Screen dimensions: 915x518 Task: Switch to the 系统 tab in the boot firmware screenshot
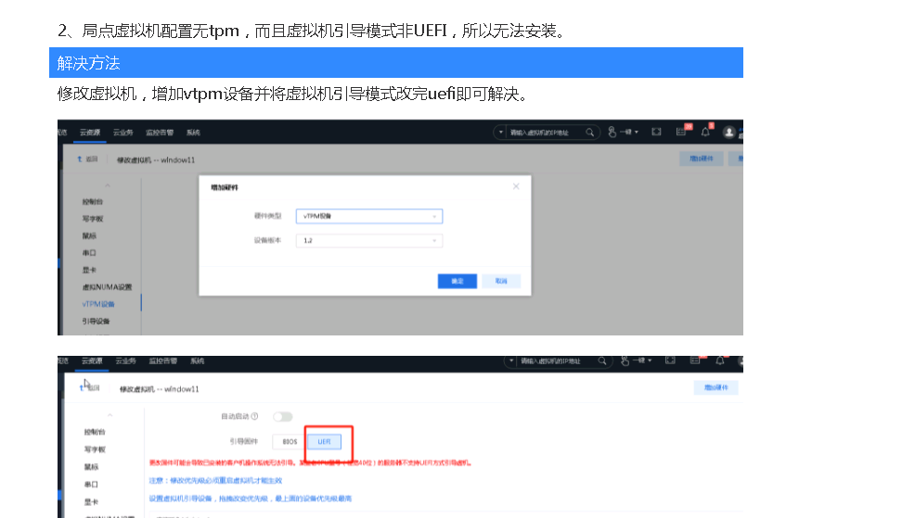click(x=198, y=361)
